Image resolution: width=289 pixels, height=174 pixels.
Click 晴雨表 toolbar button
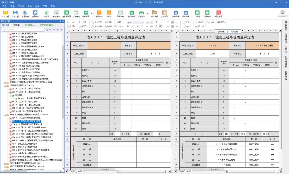[221, 22]
